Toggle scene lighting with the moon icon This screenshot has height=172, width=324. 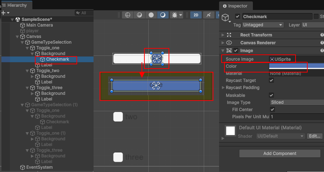163,15
